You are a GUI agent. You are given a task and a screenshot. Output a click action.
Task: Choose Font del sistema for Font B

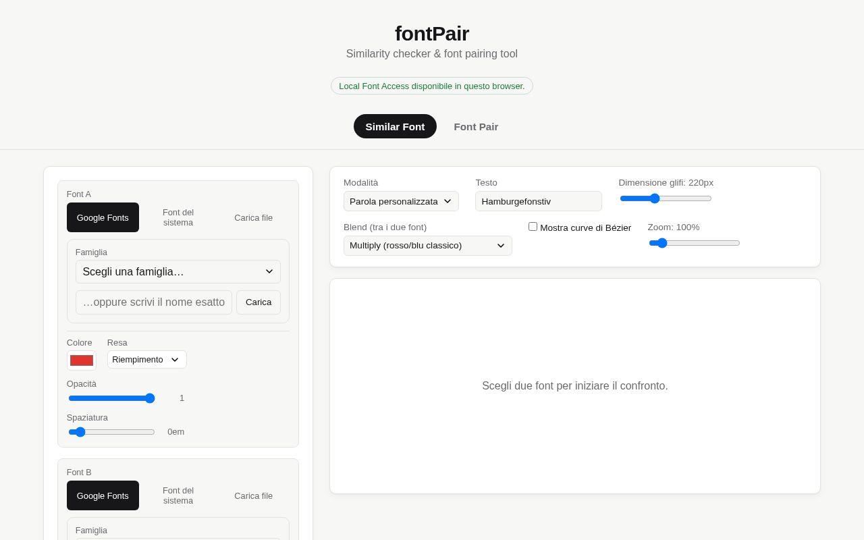tap(178, 495)
